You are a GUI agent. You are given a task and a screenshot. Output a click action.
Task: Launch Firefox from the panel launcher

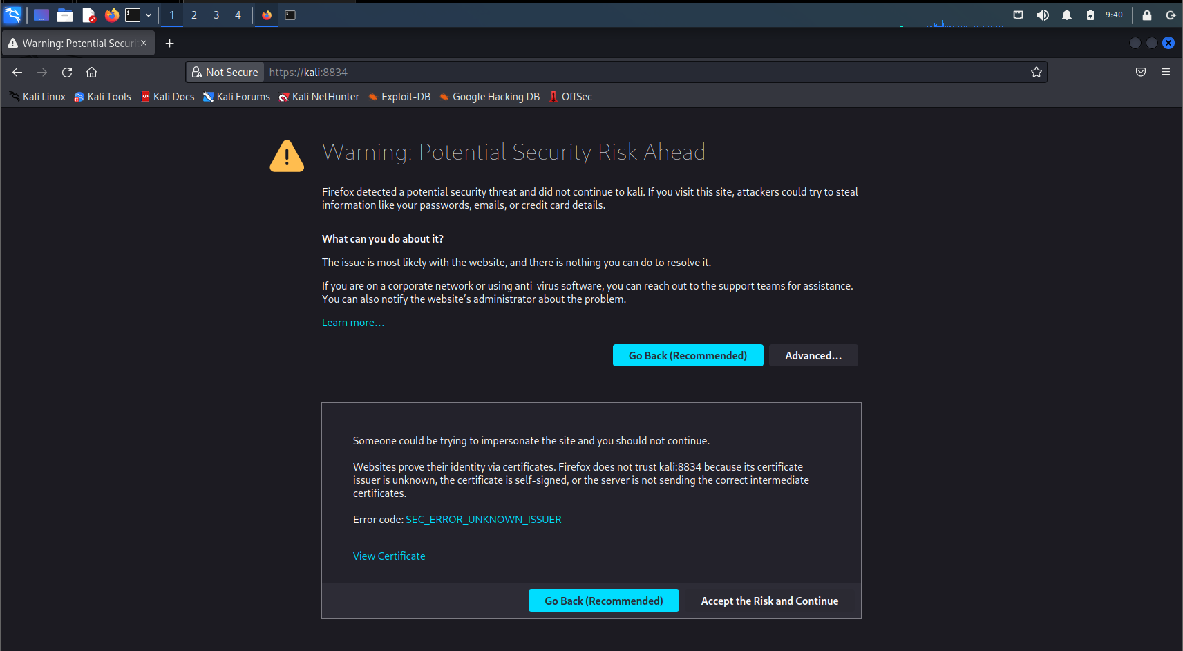[x=112, y=15]
